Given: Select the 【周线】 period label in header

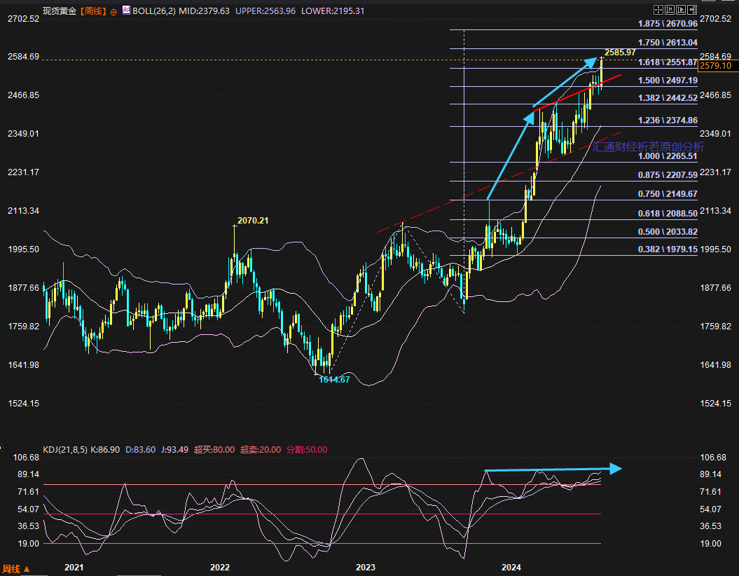Looking at the screenshot, I should [92, 11].
